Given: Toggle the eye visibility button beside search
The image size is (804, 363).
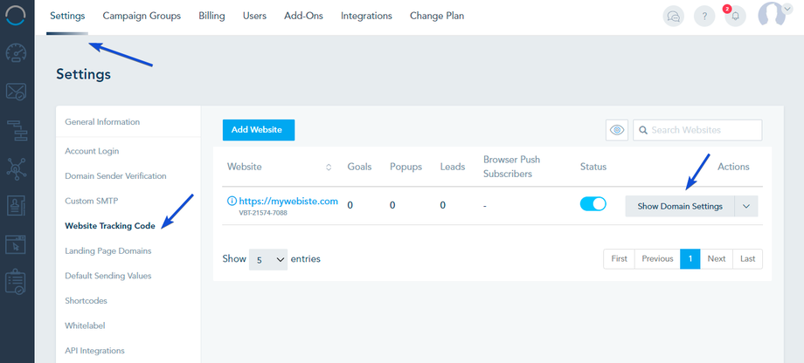Looking at the screenshot, I should [617, 130].
